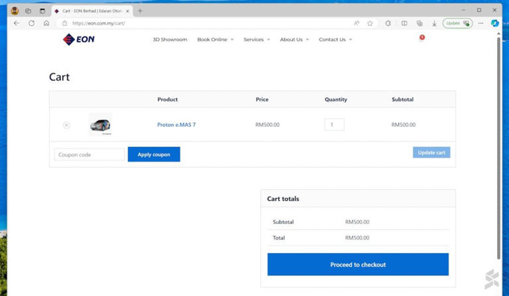
Task: View site information lock icon
Action: pyautogui.click(x=64, y=23)
